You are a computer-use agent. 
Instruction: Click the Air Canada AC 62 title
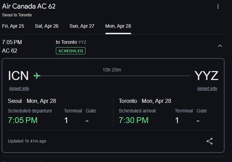[x=29, y=6]
